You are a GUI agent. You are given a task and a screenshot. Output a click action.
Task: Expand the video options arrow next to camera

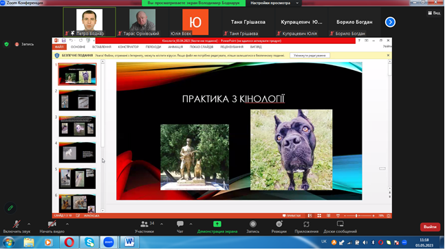67,224
